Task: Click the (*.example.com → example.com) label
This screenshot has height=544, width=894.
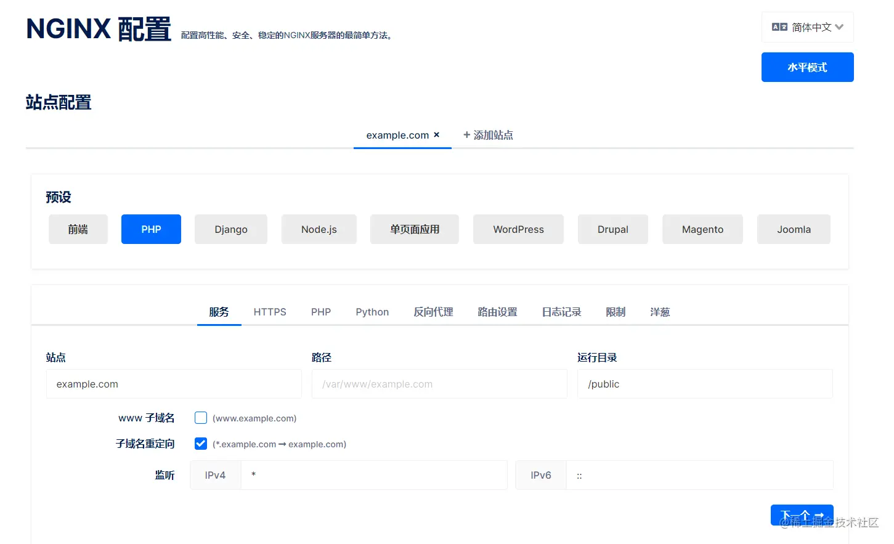Action: [279, 444]
